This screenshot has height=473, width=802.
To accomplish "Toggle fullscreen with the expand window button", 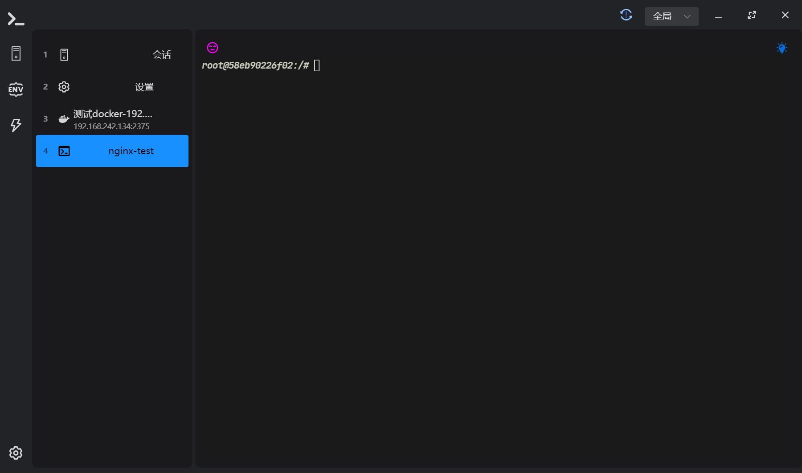I will tap(752, 15).
